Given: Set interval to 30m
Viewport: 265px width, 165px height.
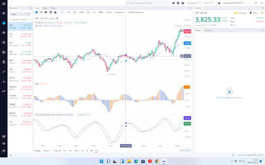Looking at the screenshot, I should [77, 151].
